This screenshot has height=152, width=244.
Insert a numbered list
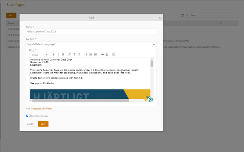(91, 54)
